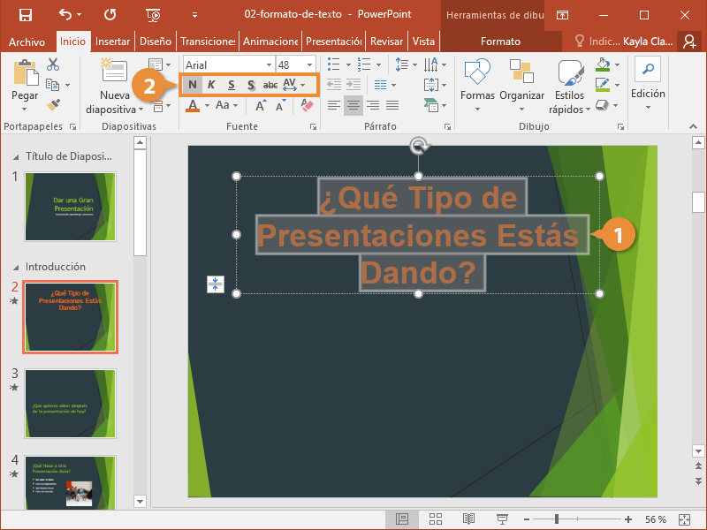
Task: Open the slide sorter view
Action: (x=435, y=519)
